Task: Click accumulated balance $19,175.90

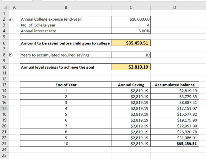Action: [x=175, y=120]
